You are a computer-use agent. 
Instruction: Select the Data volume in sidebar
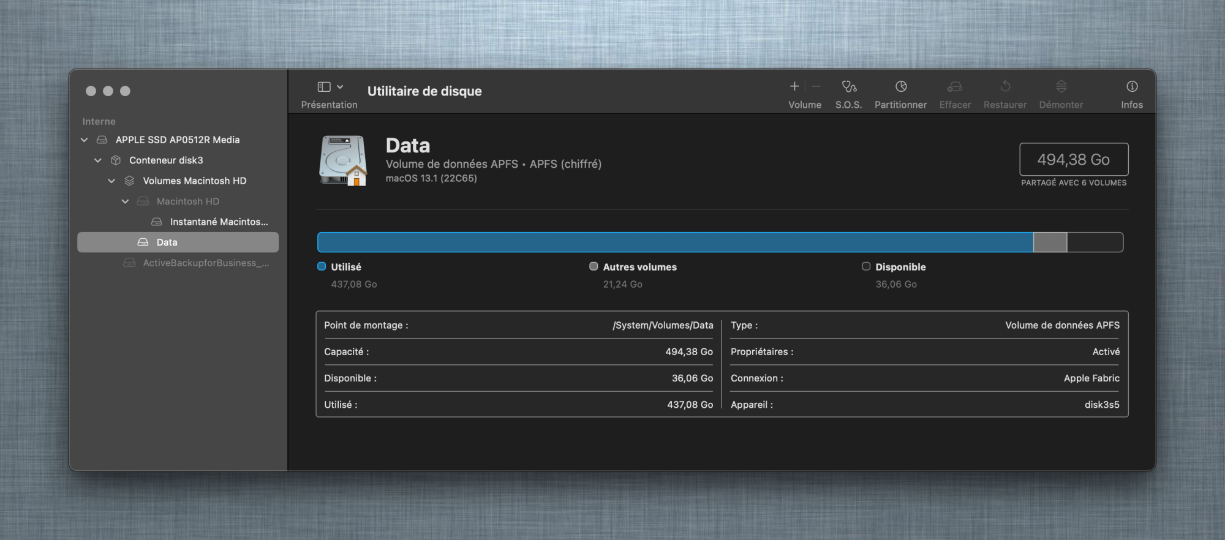178,242
